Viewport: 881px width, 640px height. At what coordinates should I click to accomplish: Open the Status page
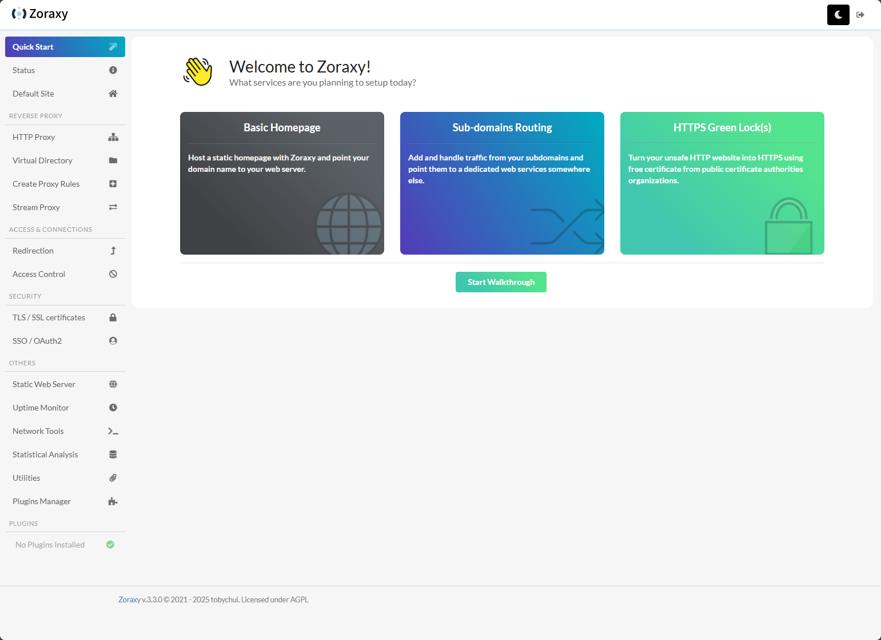(x=65, y=70)
